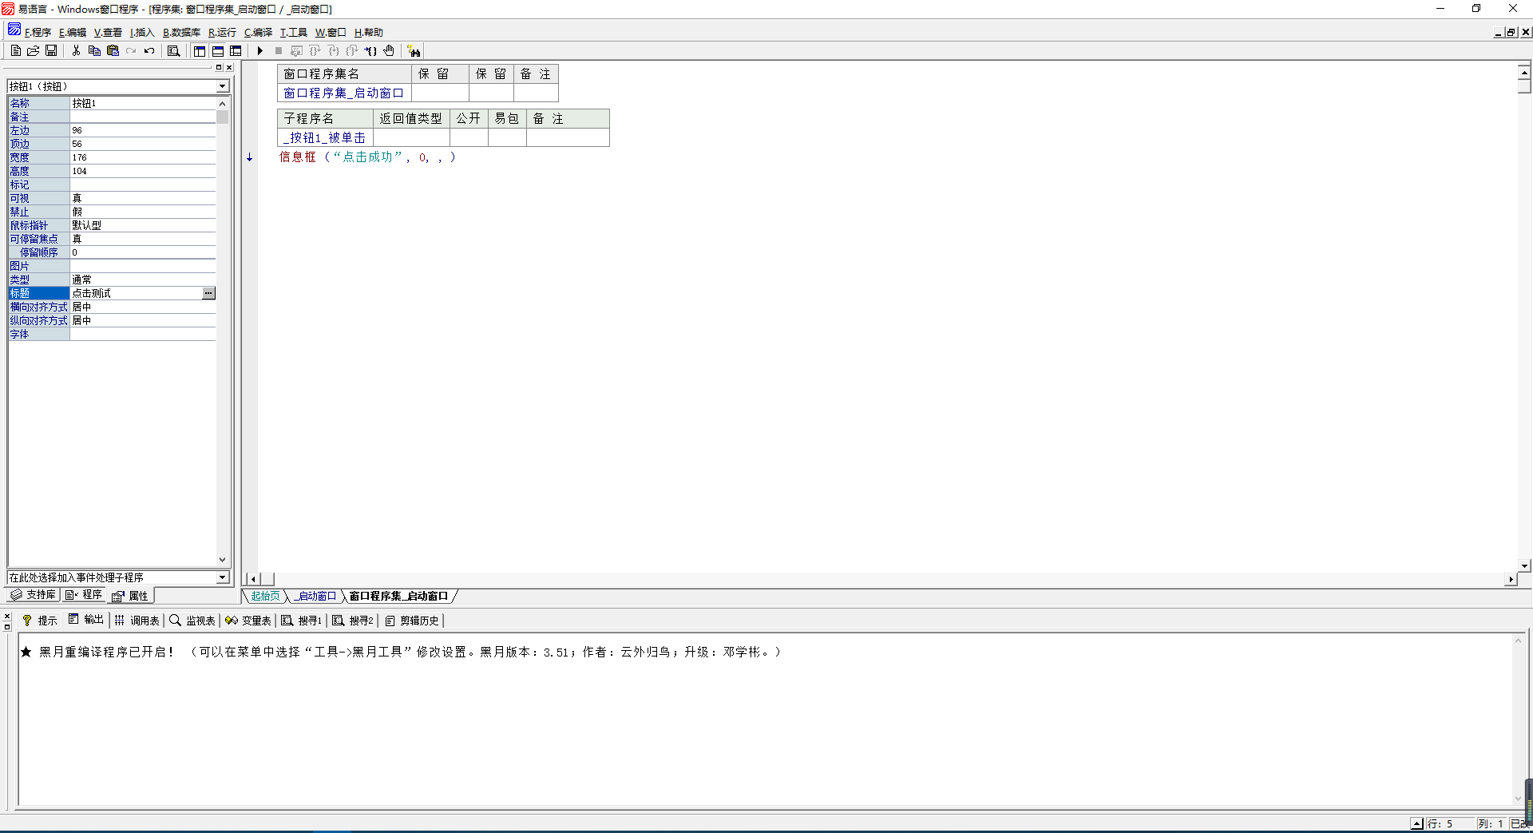Switch to the 输出 tab

coord(86,620)
